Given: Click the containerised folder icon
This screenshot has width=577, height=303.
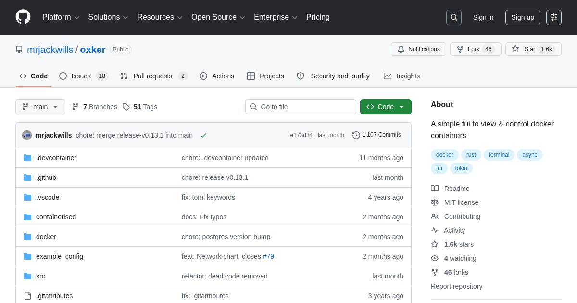Looking at the screenshot, I should 27,217.
